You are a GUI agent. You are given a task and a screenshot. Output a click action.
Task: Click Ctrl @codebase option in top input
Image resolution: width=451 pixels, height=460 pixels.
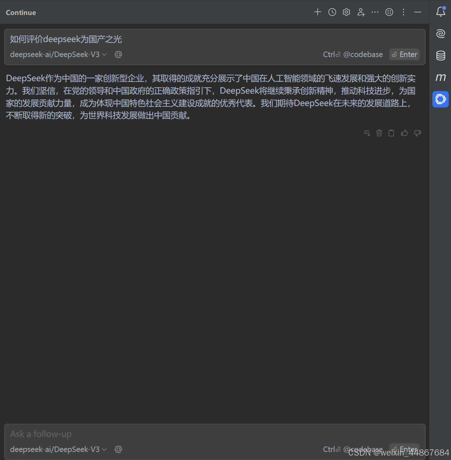[x=353, y=54]
